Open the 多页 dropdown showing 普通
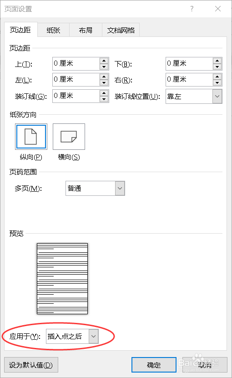 pos(120,188)
